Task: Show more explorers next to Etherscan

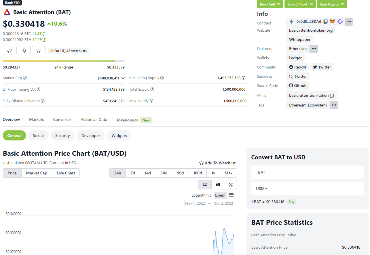Action: 314,49
